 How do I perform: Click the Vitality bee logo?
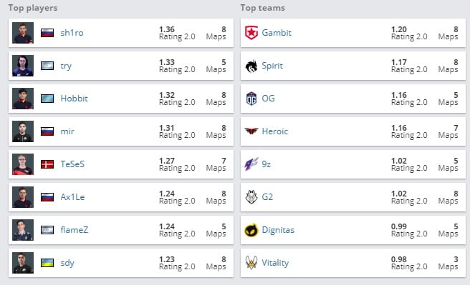(251, 263)
